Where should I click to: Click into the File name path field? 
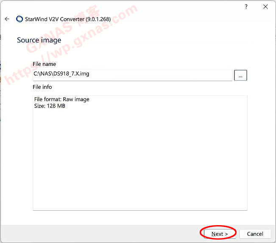pyautogui.click(x=132, y=74)
